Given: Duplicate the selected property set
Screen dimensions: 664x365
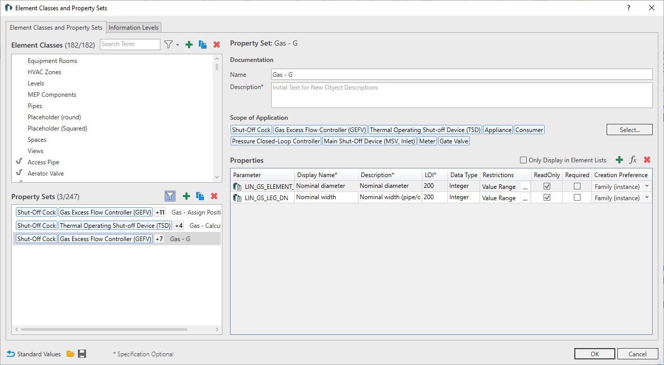Looking at the screenshot, I should click(200, 196).
